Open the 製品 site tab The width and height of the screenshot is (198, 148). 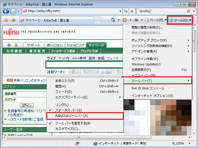12,45
